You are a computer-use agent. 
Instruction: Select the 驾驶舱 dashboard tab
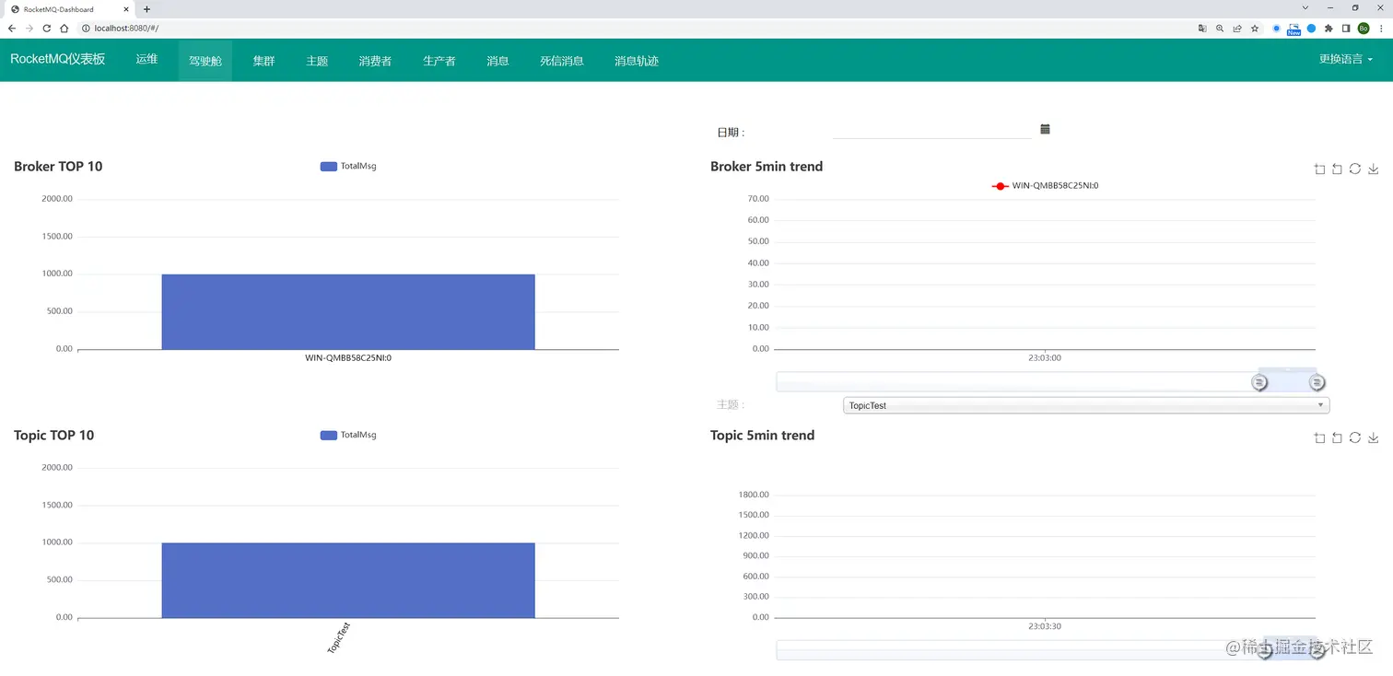(x=205, y=61)
